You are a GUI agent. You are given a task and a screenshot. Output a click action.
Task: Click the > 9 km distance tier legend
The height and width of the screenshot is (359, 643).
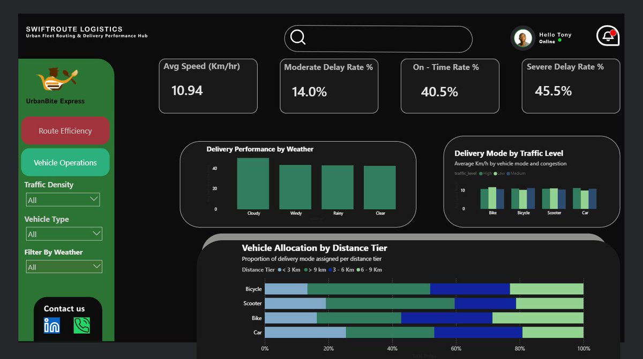314,270
